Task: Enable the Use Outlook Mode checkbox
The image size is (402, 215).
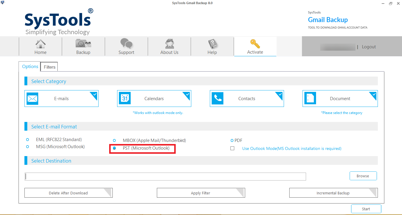Action: pyautogui.click(x=232, y=148)
